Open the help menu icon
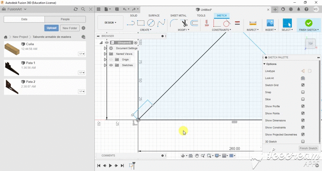322x171 pixels. pos(307,9)
